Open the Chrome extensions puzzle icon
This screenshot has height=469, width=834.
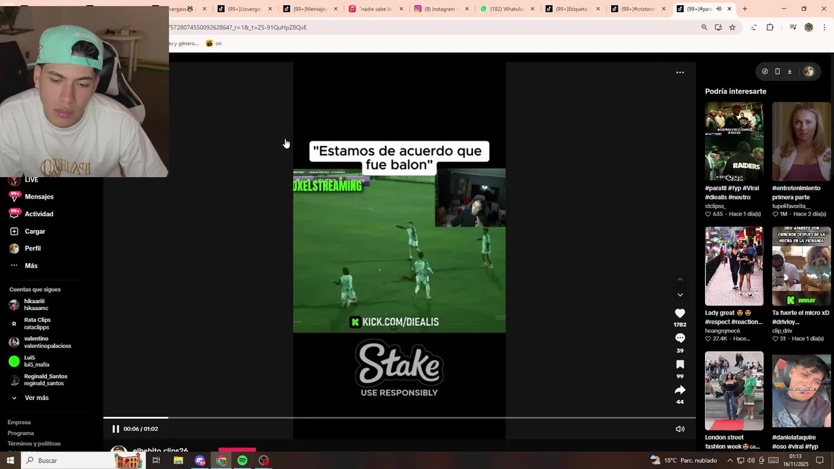click(x=769, y=27)
